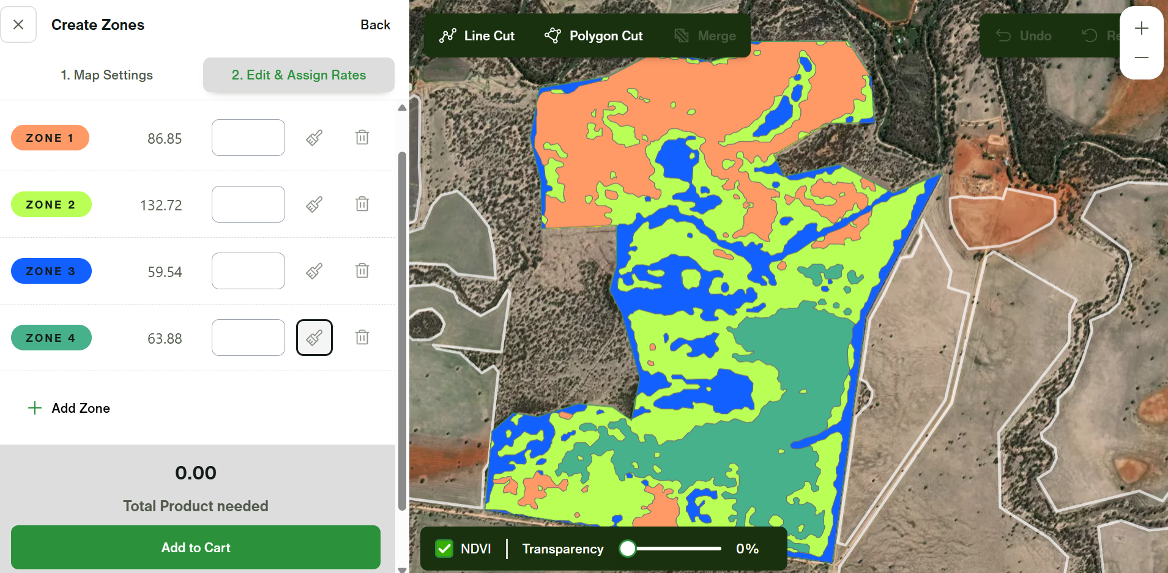The height and width of the screenshot is (573, 1168).
Task: Open Edit & Assign Rates tab
Action: tap(299, 75)
